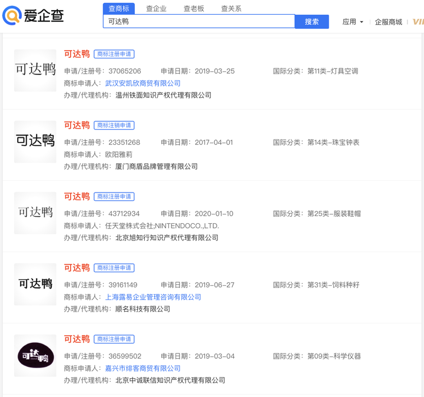
Task: Select agency 北京旭知行知识产权代理有限公司
Action: tap(167, 238)
